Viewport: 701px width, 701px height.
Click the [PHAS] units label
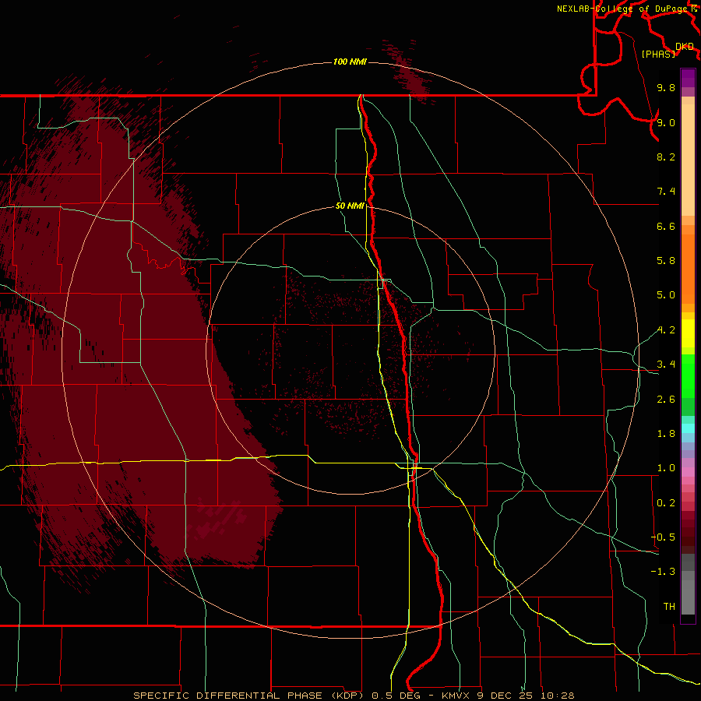pyautogui.click(x=658, y=54)
